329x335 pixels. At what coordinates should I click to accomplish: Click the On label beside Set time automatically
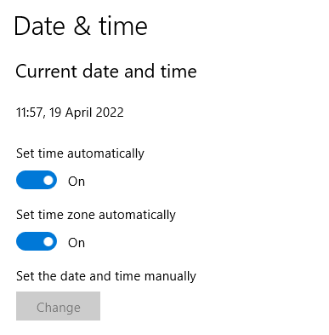point(77,182)
